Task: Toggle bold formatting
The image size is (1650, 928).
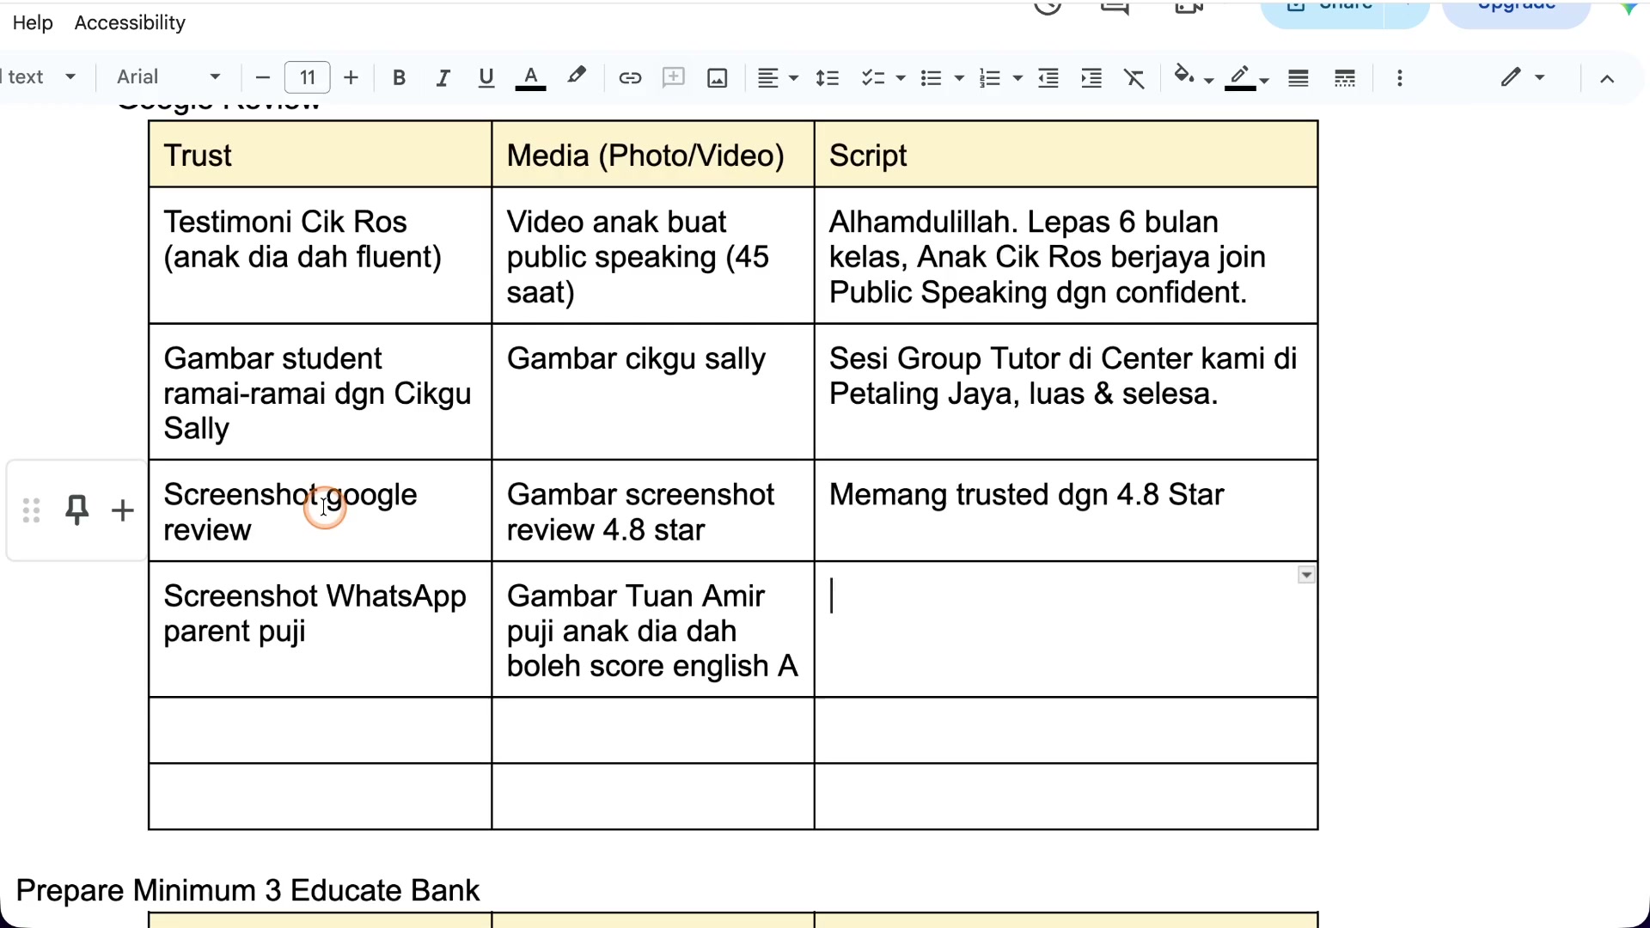Action: pyautogui.click(x=399, y=78)
